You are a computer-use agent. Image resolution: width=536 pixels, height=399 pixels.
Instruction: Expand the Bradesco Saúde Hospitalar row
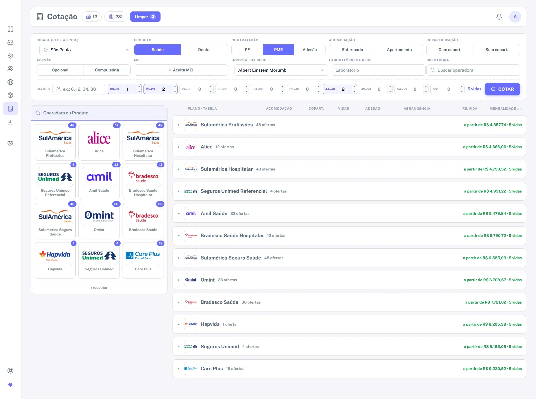tap(349, 235)
